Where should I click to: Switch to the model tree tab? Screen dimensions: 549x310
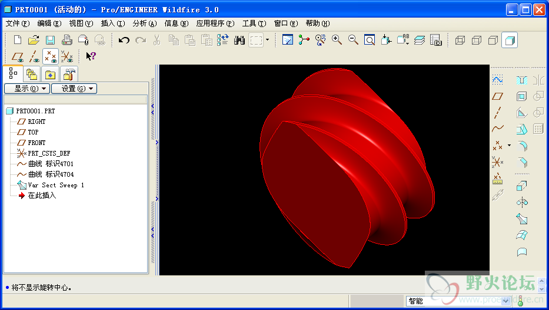(14, 73)
